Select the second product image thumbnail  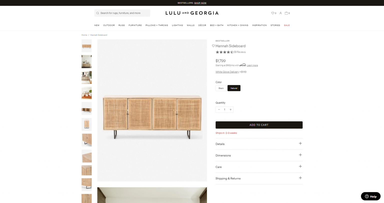click(86, 61)
